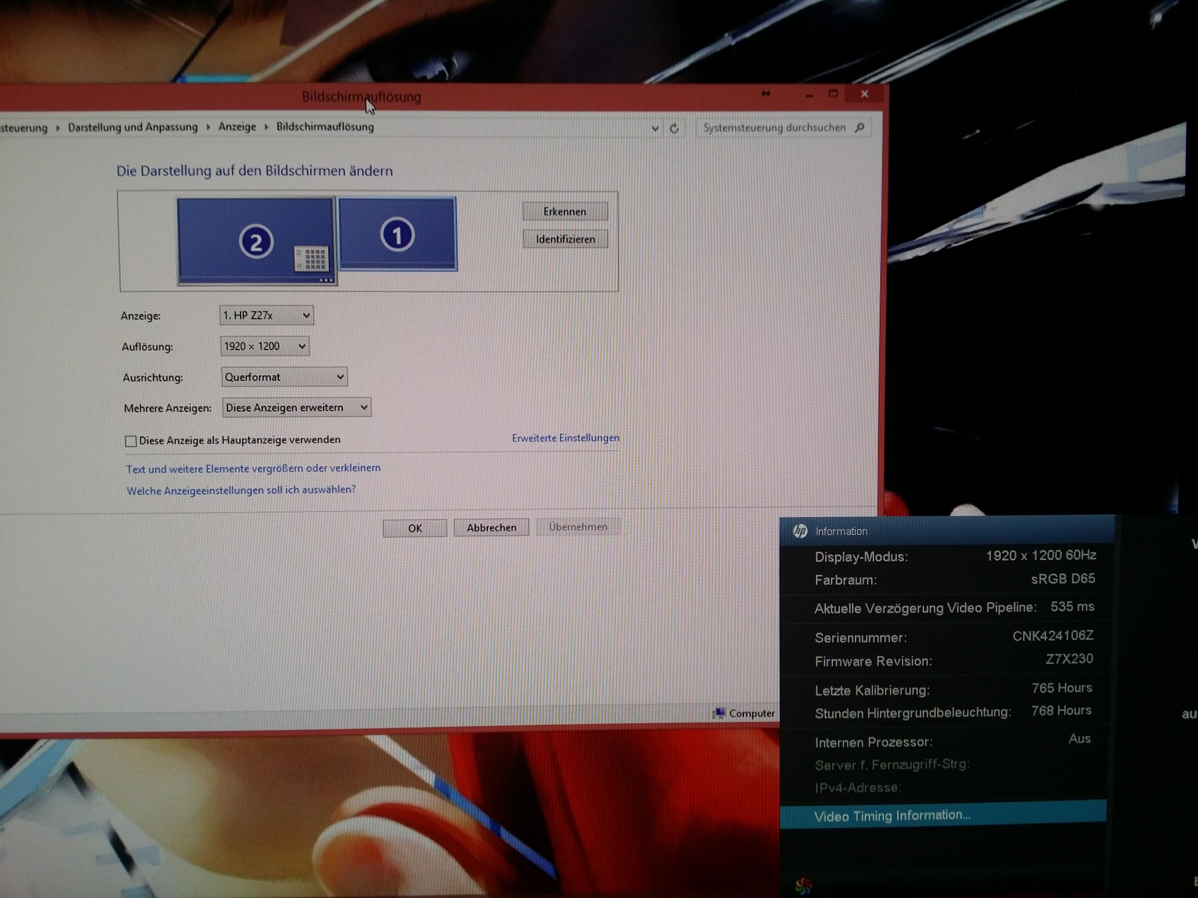Open the Anzeige dropdown showing HP Z27x
This screenshot has height=898, width=1198.
266,315
